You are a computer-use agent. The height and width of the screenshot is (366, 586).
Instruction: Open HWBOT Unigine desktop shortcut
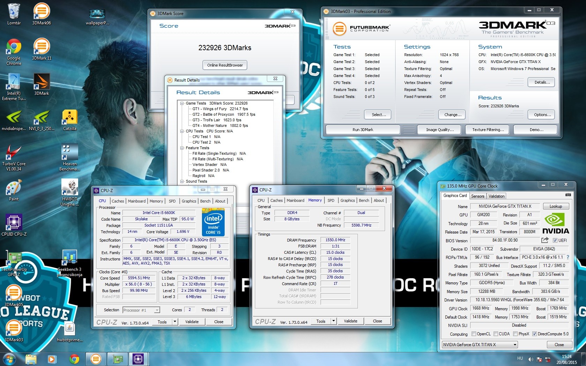(x=69, y=192)
